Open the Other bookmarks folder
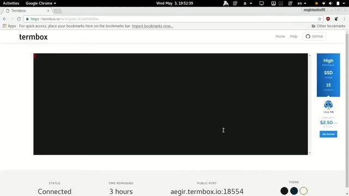Image resolution: width=349 pixels, height=196 pixels. pyautogui.click(x=328, y=26)
